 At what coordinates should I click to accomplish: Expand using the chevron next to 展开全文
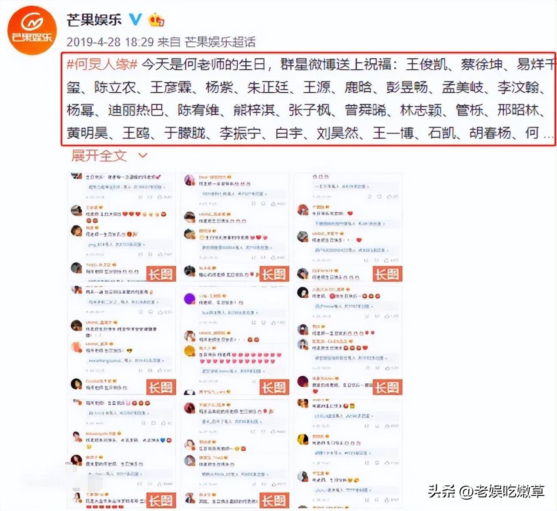(x=143, y=155)
